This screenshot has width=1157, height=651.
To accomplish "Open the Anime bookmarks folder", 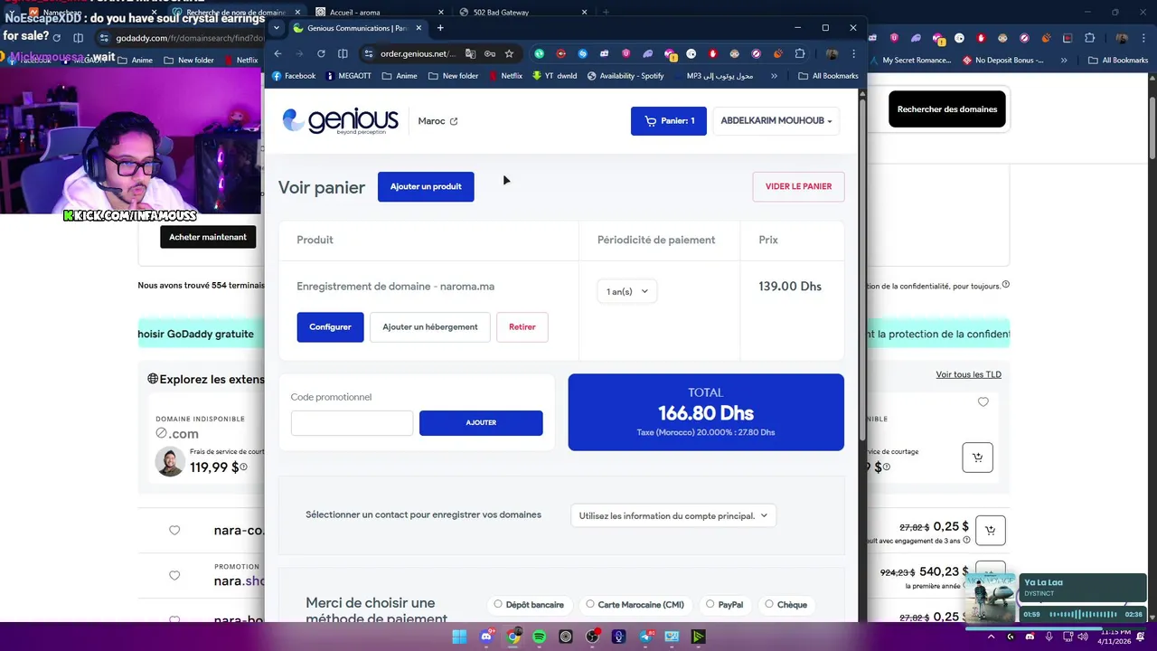I will point(400,76).
